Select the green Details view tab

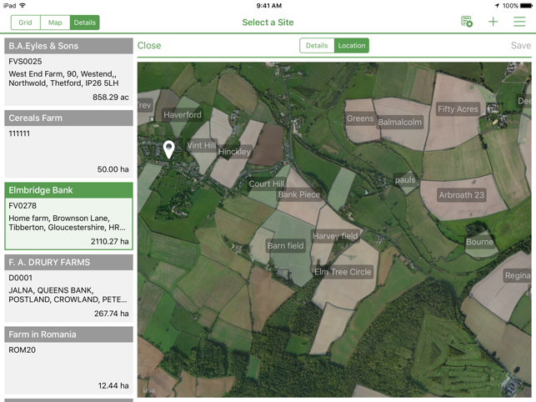click(84, 23)
